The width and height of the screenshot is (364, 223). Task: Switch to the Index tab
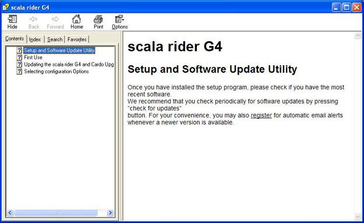pos(35,40)
